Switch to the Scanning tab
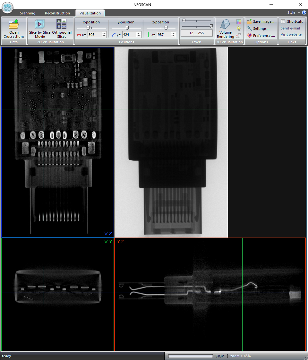This screenshot has height=360, width=308. [28, 13]
